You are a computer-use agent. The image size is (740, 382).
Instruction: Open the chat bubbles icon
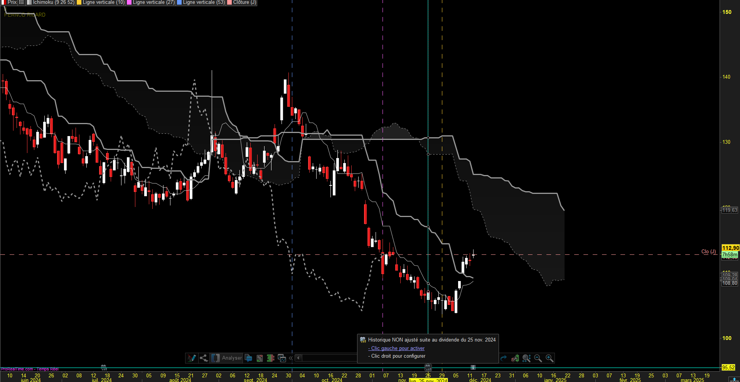coord(248,358)
